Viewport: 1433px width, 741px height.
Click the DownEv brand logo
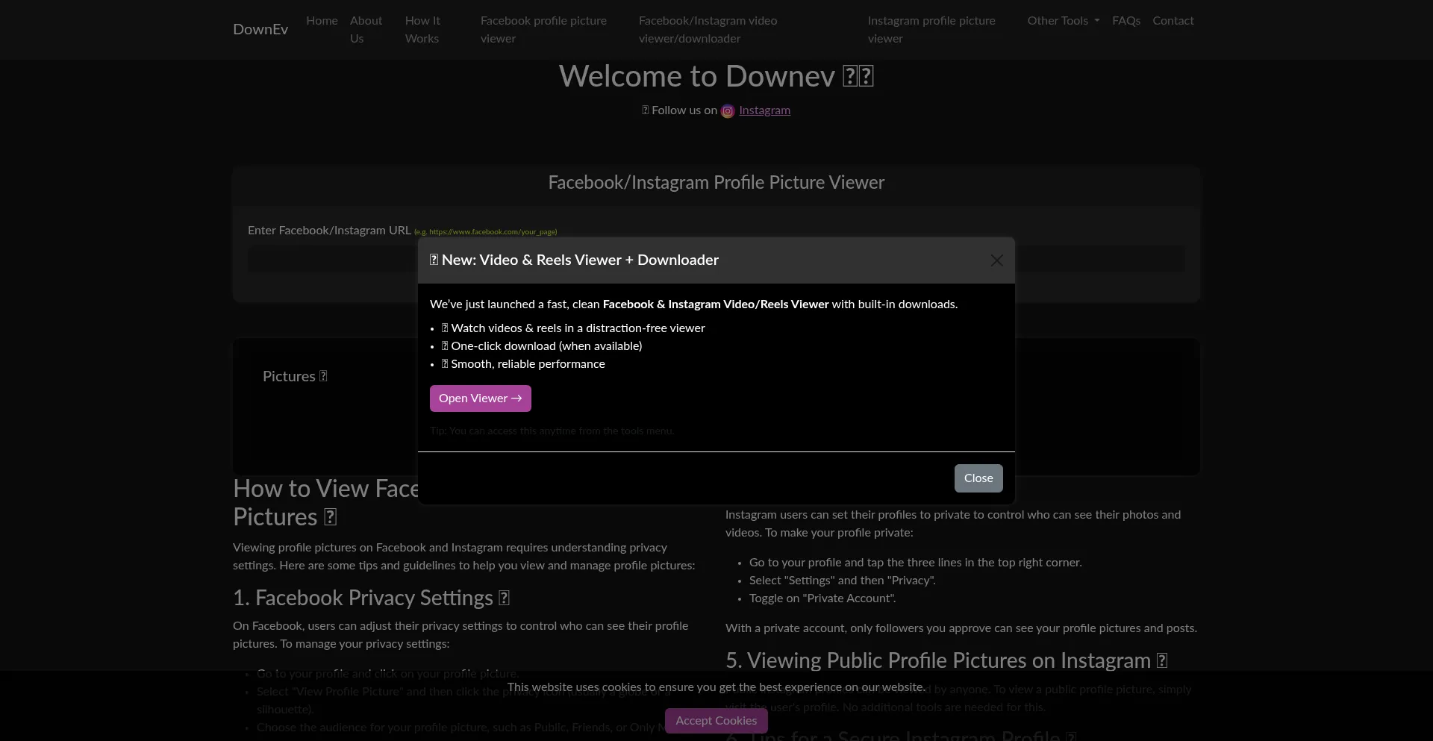(260, 29)
